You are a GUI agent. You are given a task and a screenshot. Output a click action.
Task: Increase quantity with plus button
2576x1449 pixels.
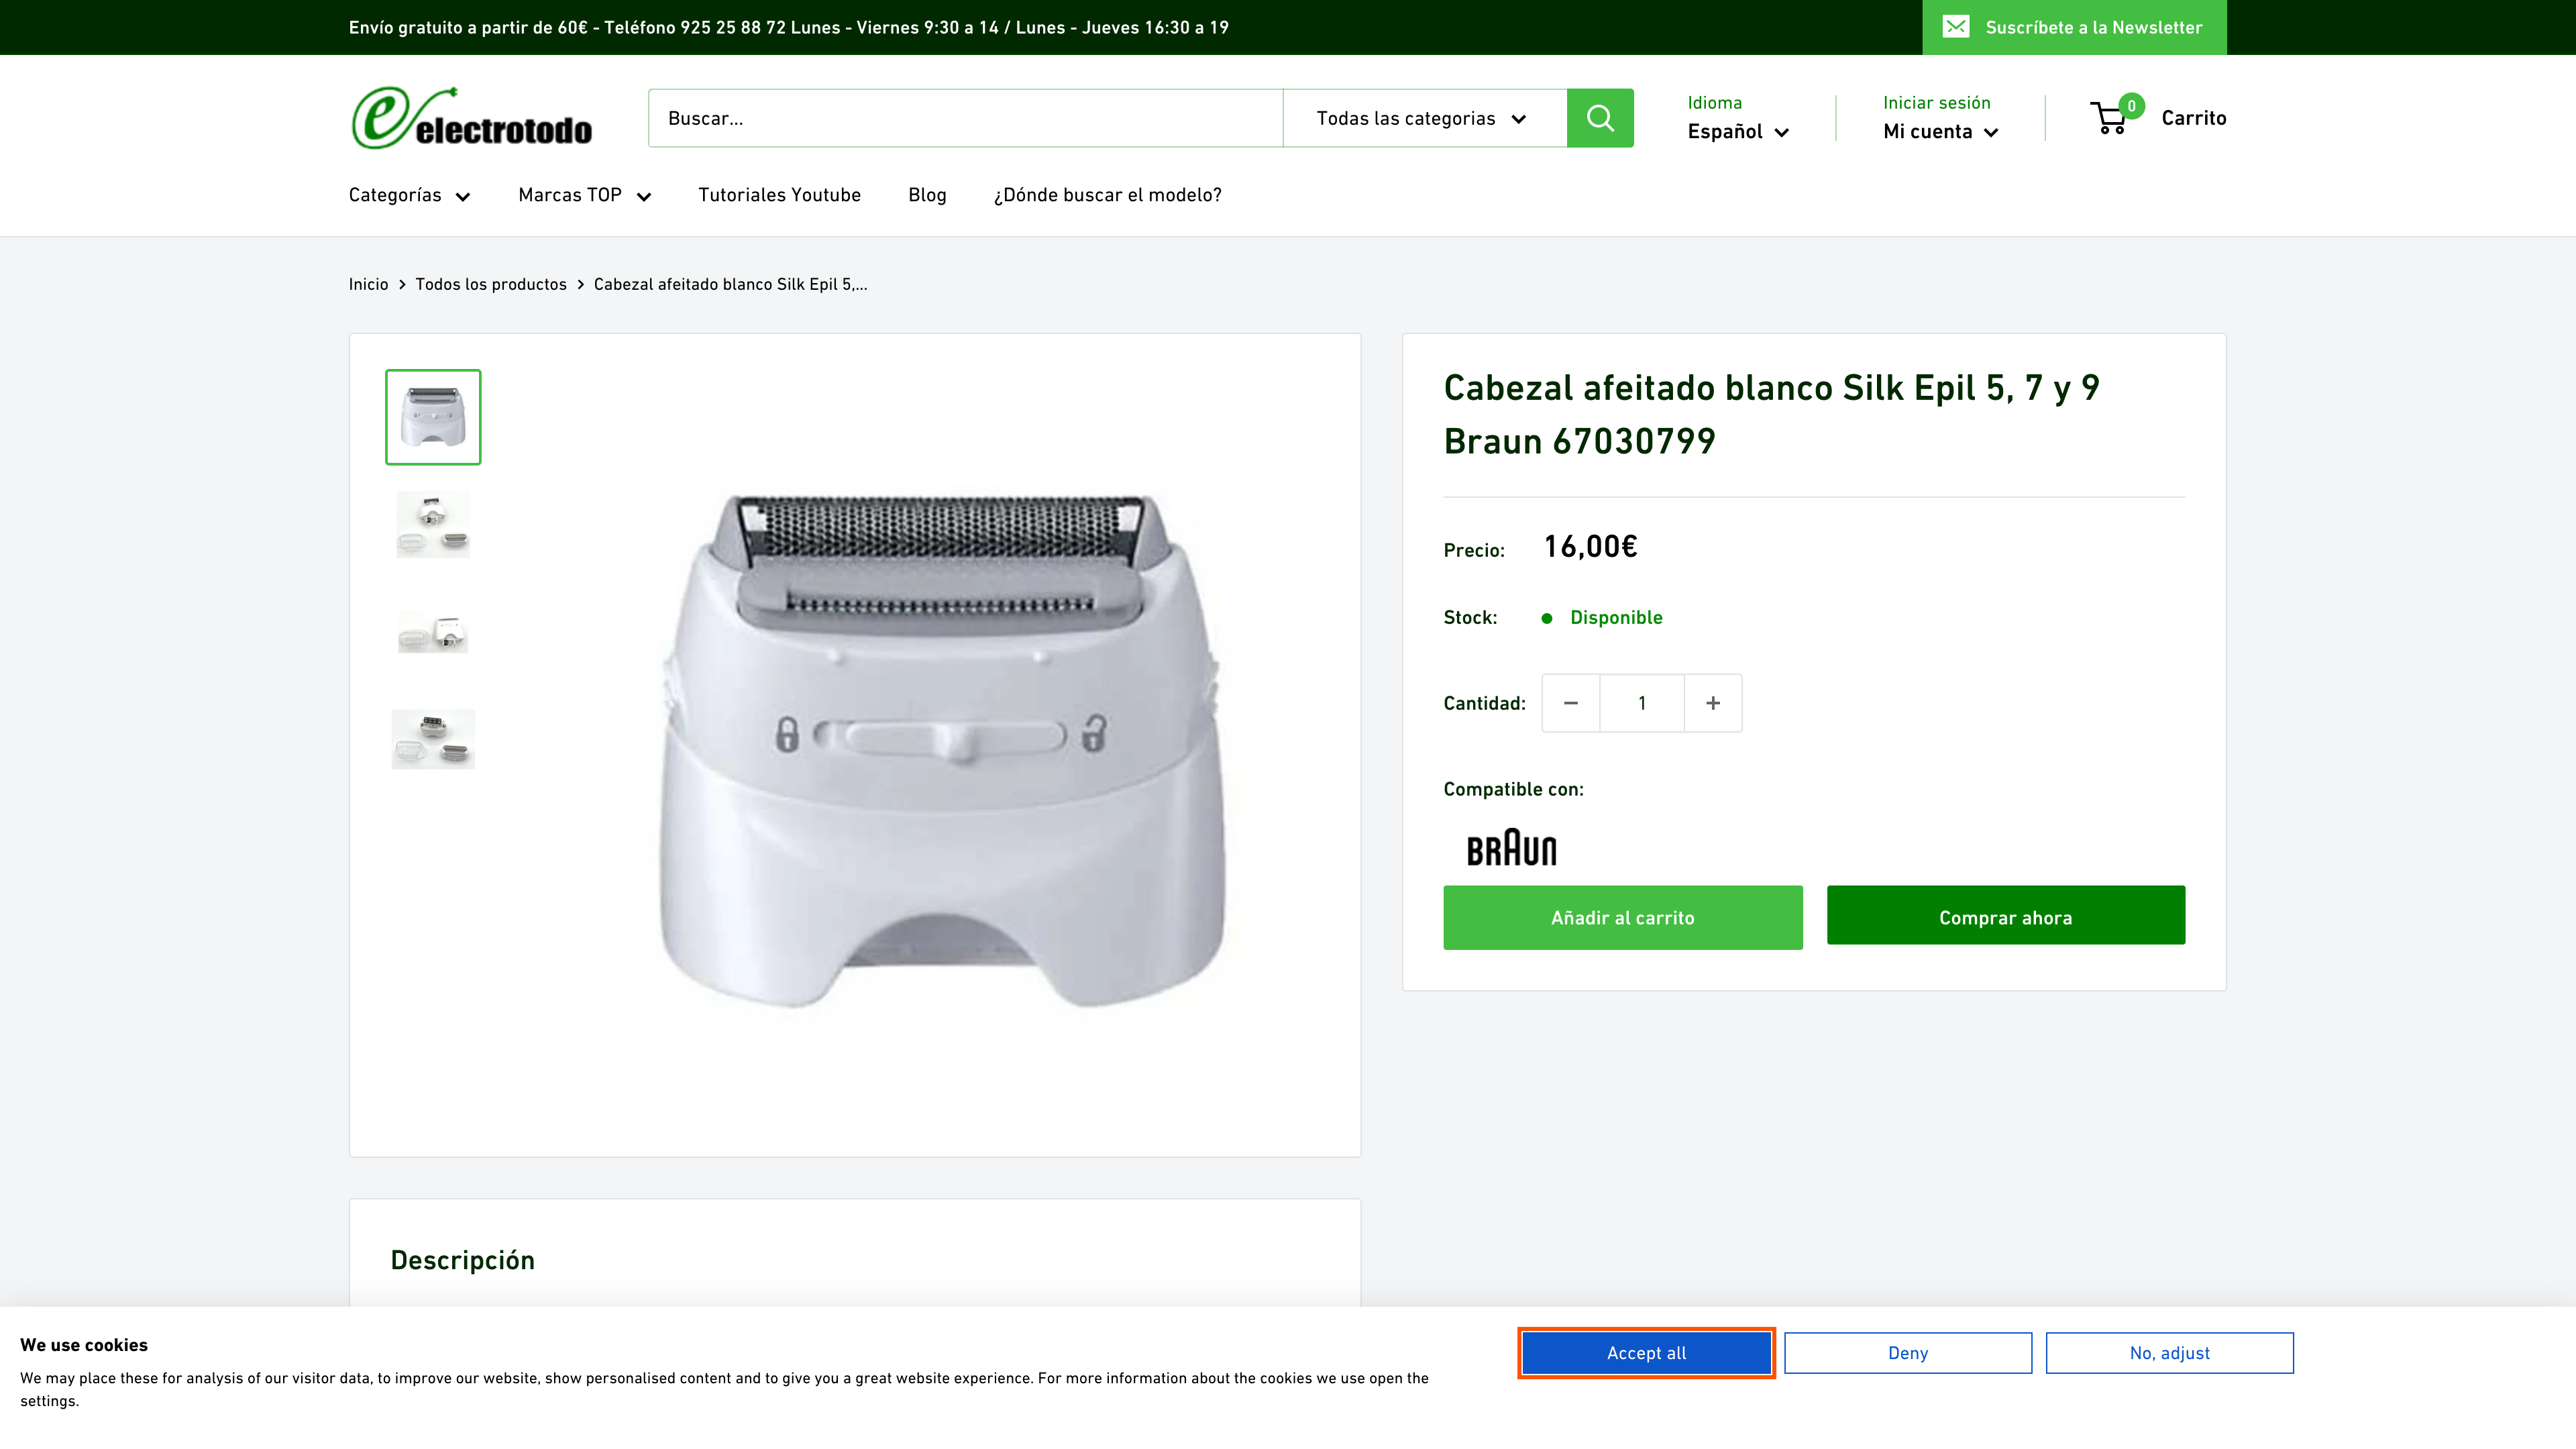tap(1712, 703)
